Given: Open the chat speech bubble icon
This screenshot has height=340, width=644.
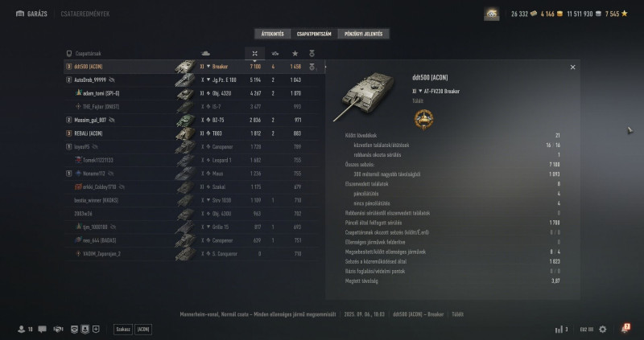Looking at the screenshot, I should pos(43,329).
